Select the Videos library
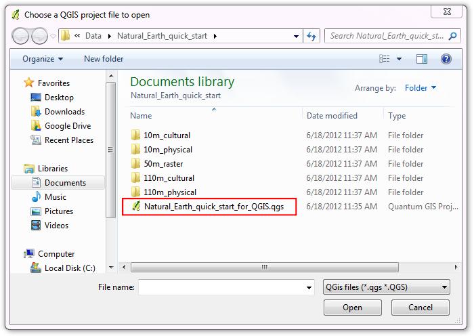Screen dimensions: 474x336 pos(56,226)
